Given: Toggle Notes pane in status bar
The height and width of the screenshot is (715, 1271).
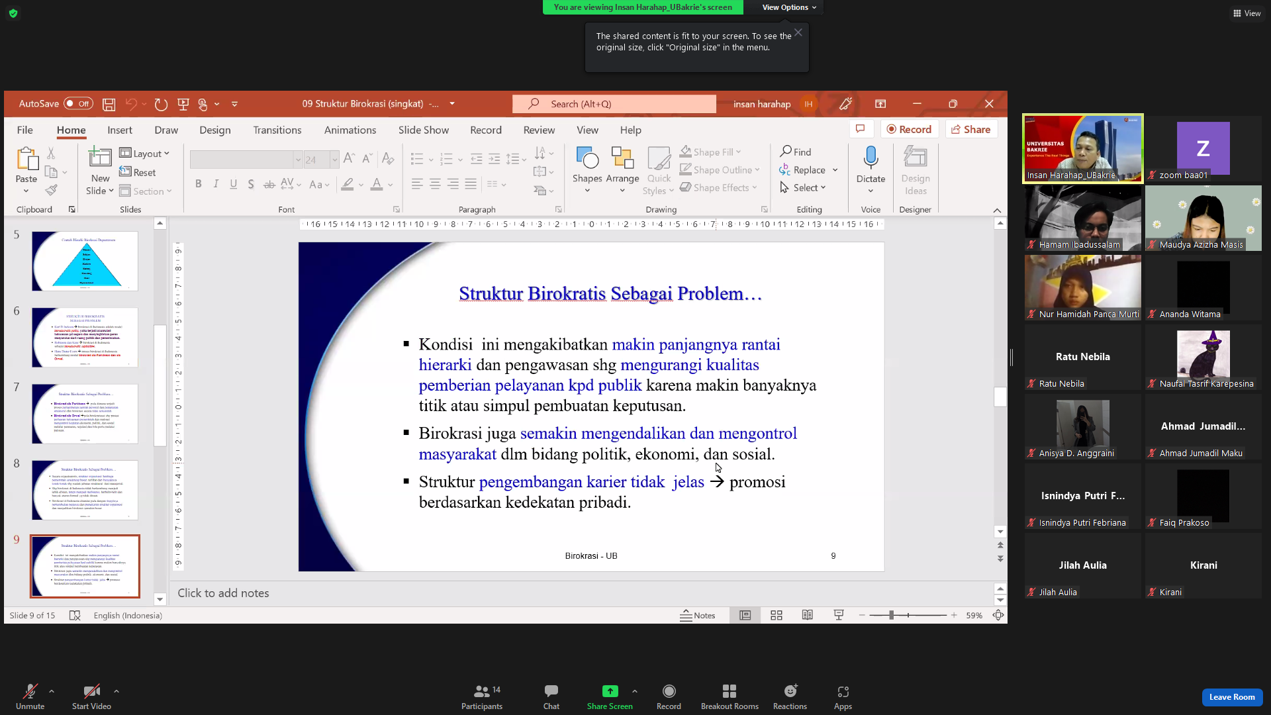Looking at the screenshot, I should (698, 615).
